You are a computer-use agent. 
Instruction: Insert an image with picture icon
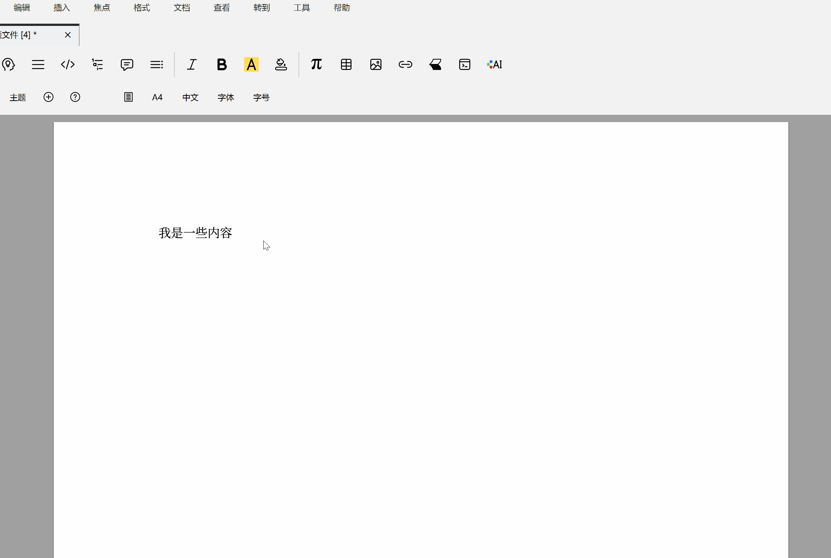point(376,64)
